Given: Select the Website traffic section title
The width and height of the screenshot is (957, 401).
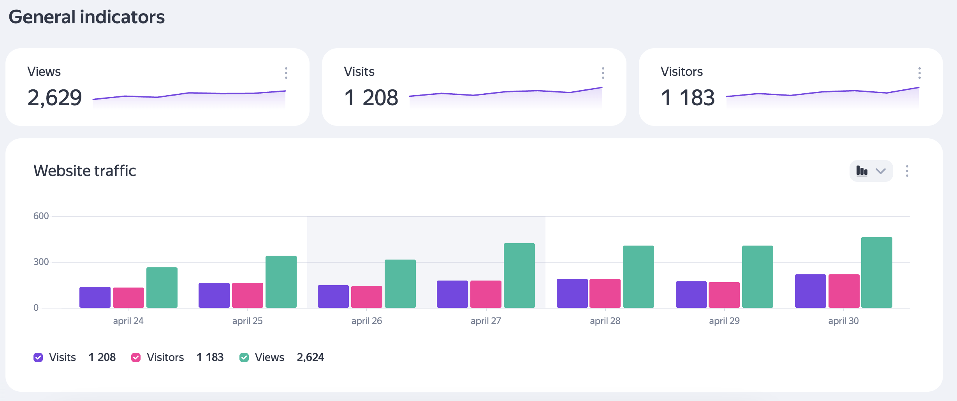Looking at the screenshot, I should pyautogui.click(x=84, y=171).
